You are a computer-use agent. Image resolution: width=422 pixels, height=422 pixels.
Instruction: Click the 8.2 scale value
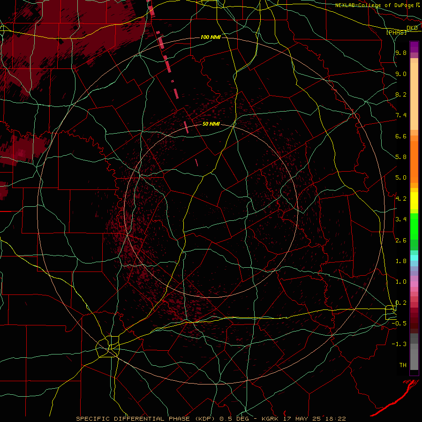[401, 94]
